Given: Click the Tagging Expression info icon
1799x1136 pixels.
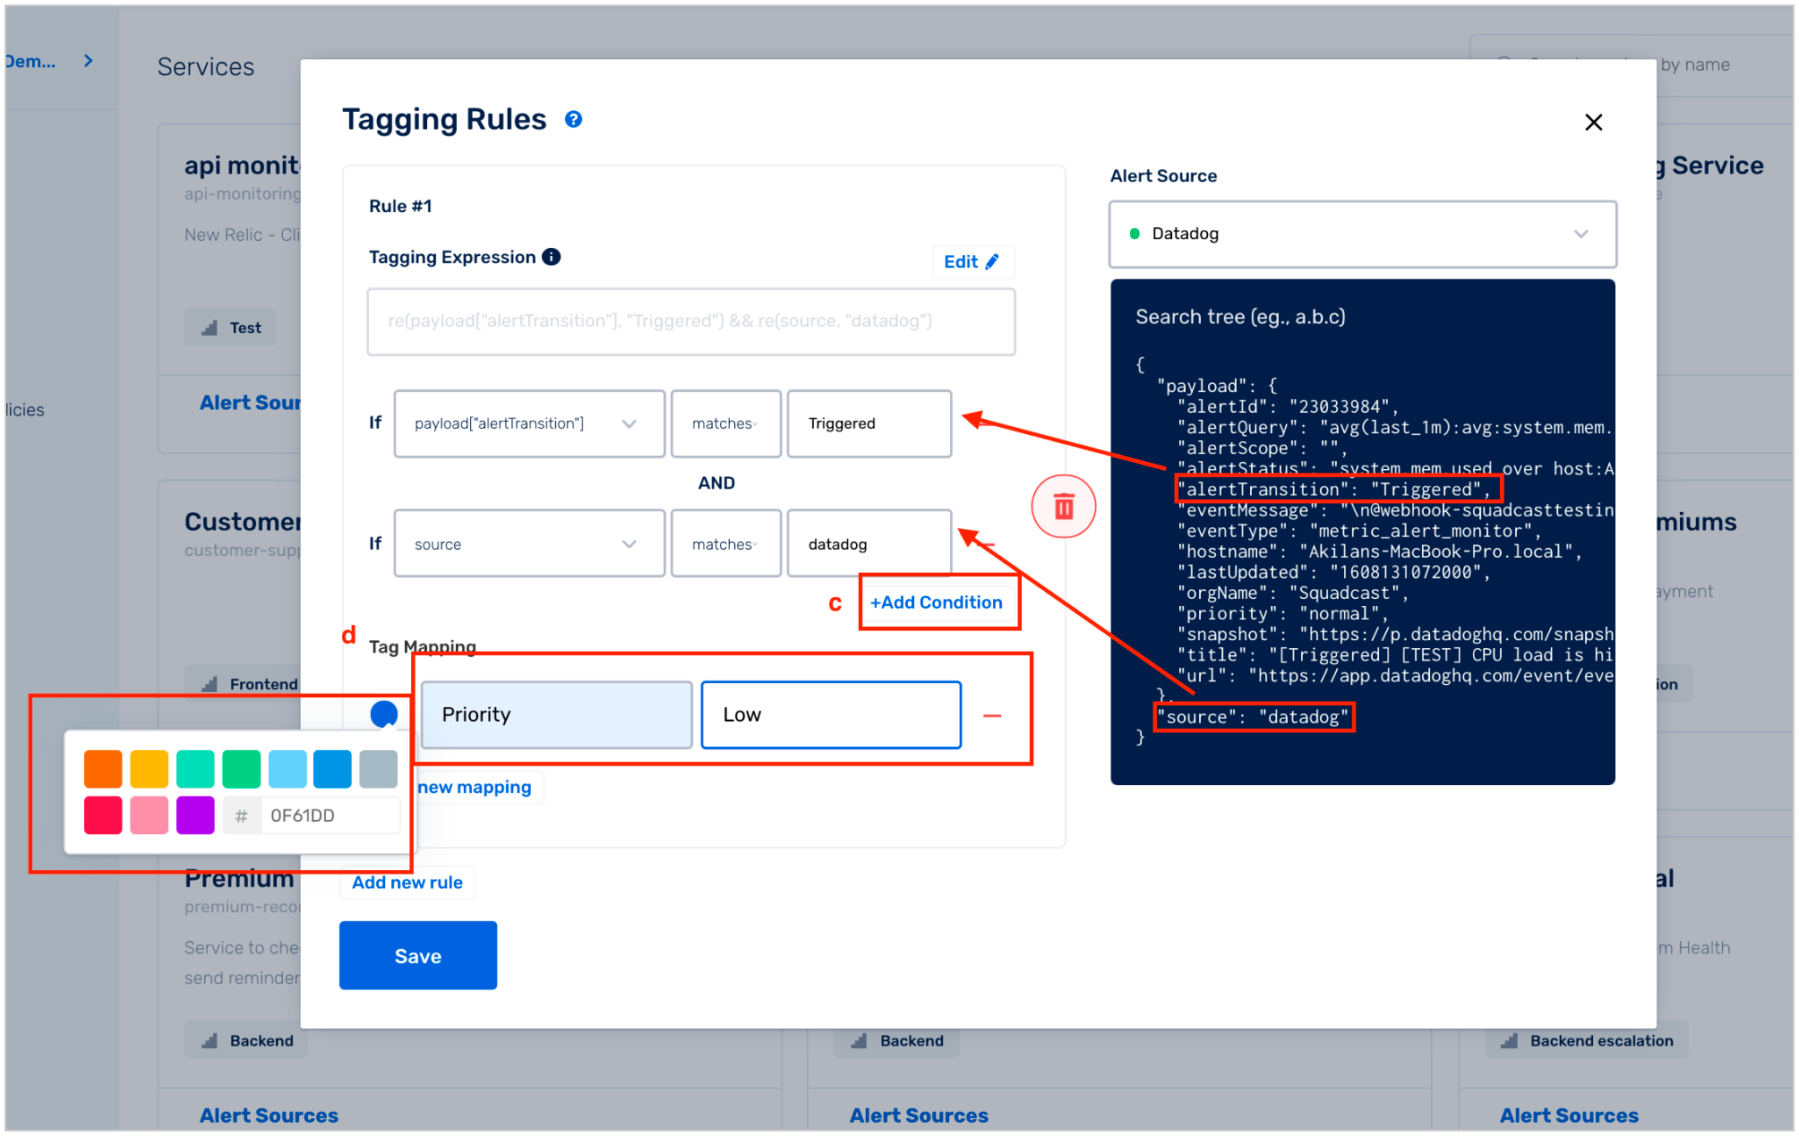Looking at the screenshot, I should pos(552,257).
